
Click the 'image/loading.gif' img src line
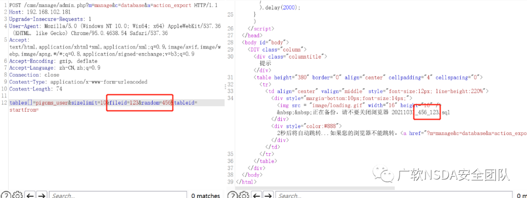pyautogui.click(x=359, y=105)
